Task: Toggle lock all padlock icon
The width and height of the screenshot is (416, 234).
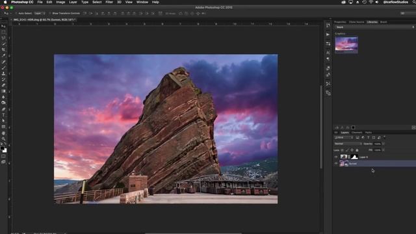Action: pos(357,150)
